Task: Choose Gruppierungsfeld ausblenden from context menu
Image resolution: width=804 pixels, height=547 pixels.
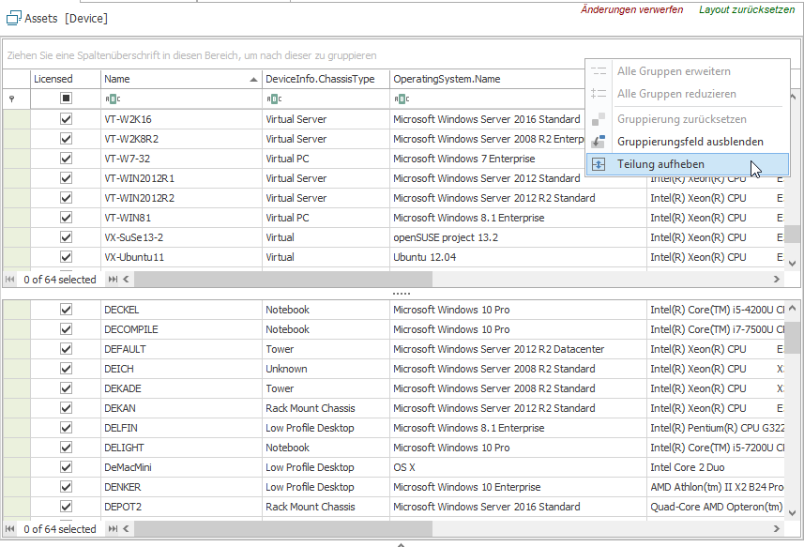Action: click(688, 142)
